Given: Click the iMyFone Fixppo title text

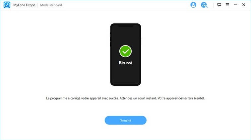Looking at the screenshot, I should click(24, 5).
